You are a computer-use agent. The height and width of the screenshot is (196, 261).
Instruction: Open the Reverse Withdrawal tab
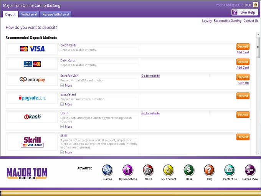55,14
